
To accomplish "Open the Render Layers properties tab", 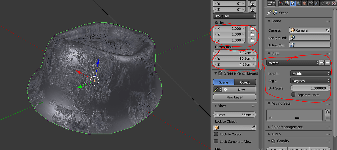I will 287,3.
